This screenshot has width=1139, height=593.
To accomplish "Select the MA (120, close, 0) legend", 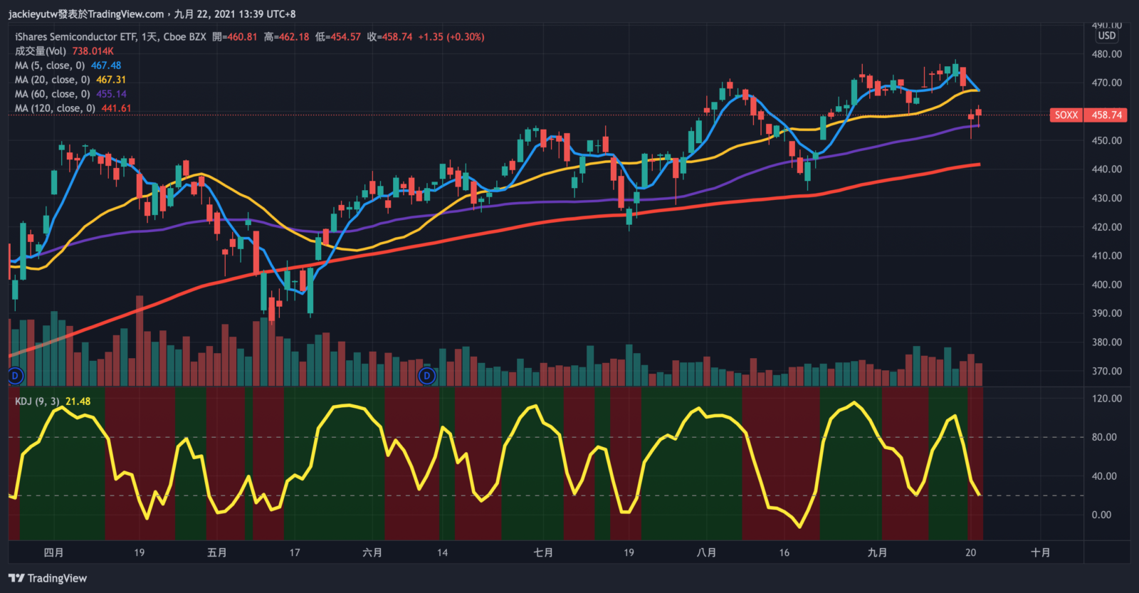I will click(x=55, y=108).
